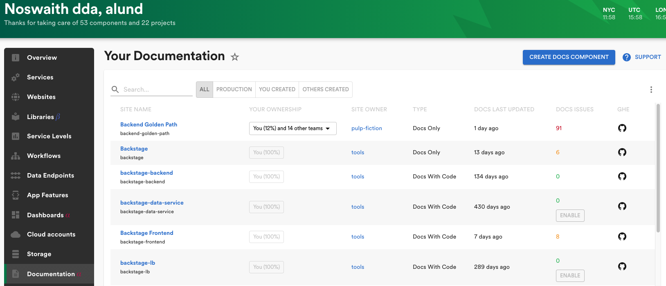This screenshot has height=286, width=666.
Task: Open Workflows in the sidebar
Action: (x=43, y=156)
